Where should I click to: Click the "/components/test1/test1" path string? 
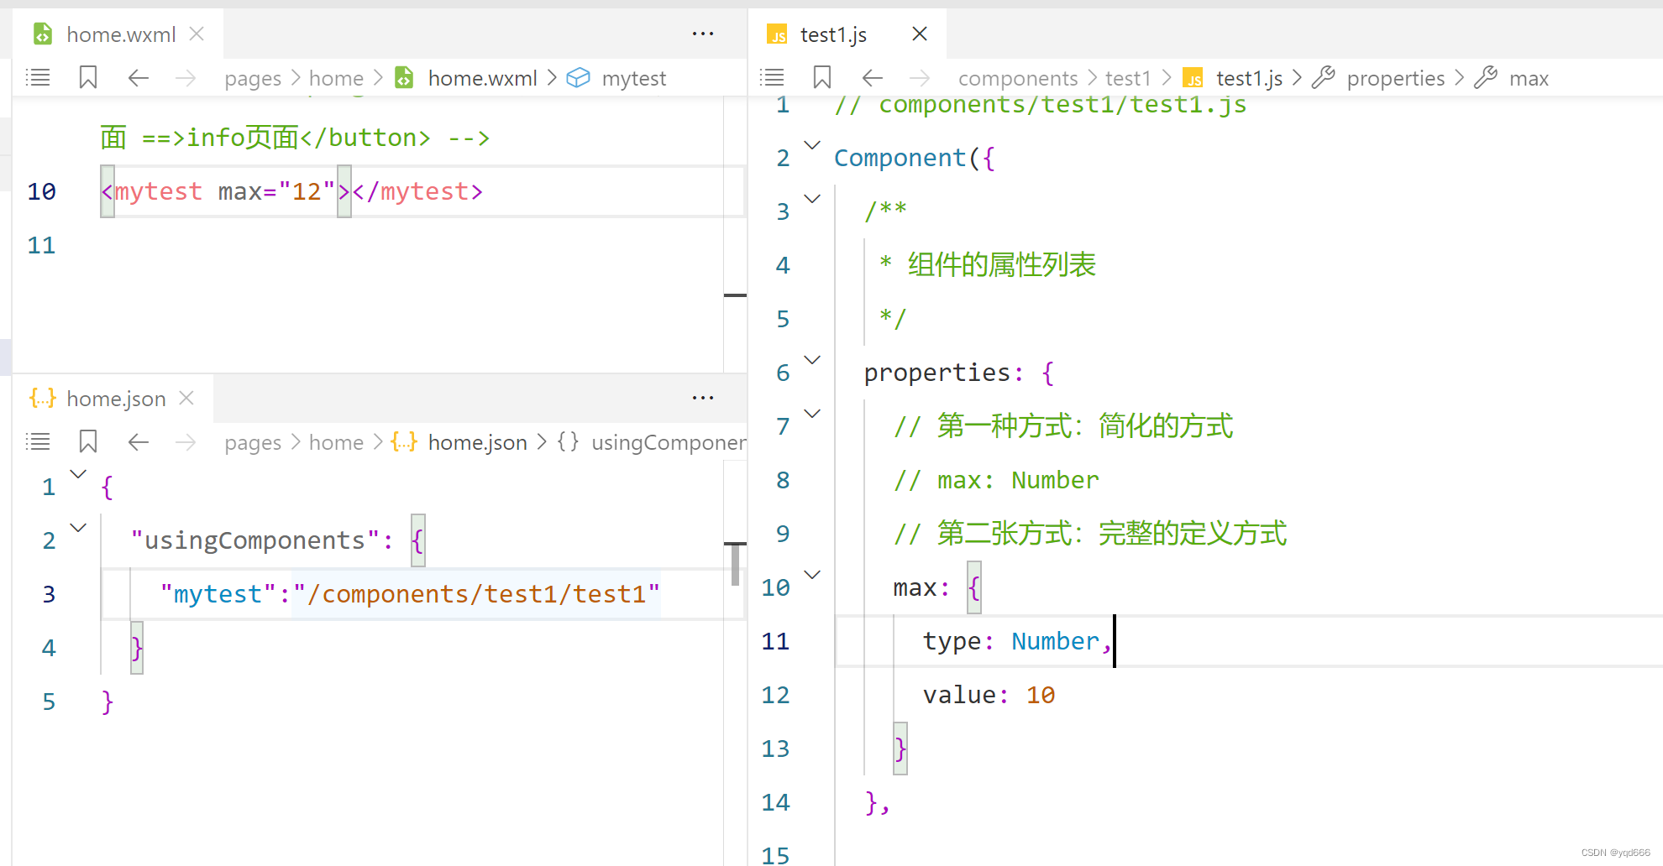pyautogui.click(x=476, y=595)
